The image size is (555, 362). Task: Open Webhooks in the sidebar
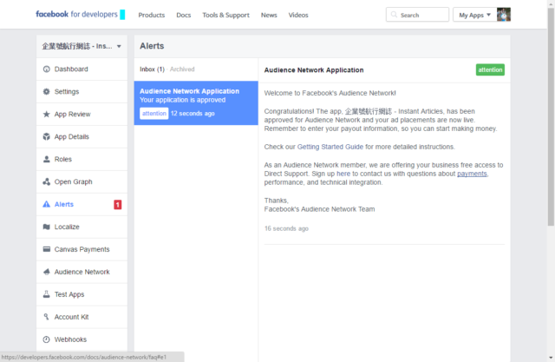[x=82, y=339]
